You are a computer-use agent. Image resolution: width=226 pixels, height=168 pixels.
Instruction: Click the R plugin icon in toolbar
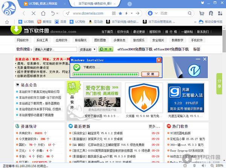pyautogui.click(x=211, y=13)
